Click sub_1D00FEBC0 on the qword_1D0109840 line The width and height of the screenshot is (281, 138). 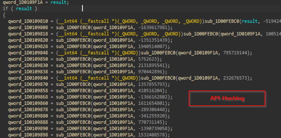[158, 78]
